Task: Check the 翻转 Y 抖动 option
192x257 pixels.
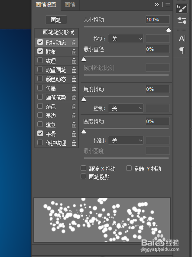Action: click(129, 168)
